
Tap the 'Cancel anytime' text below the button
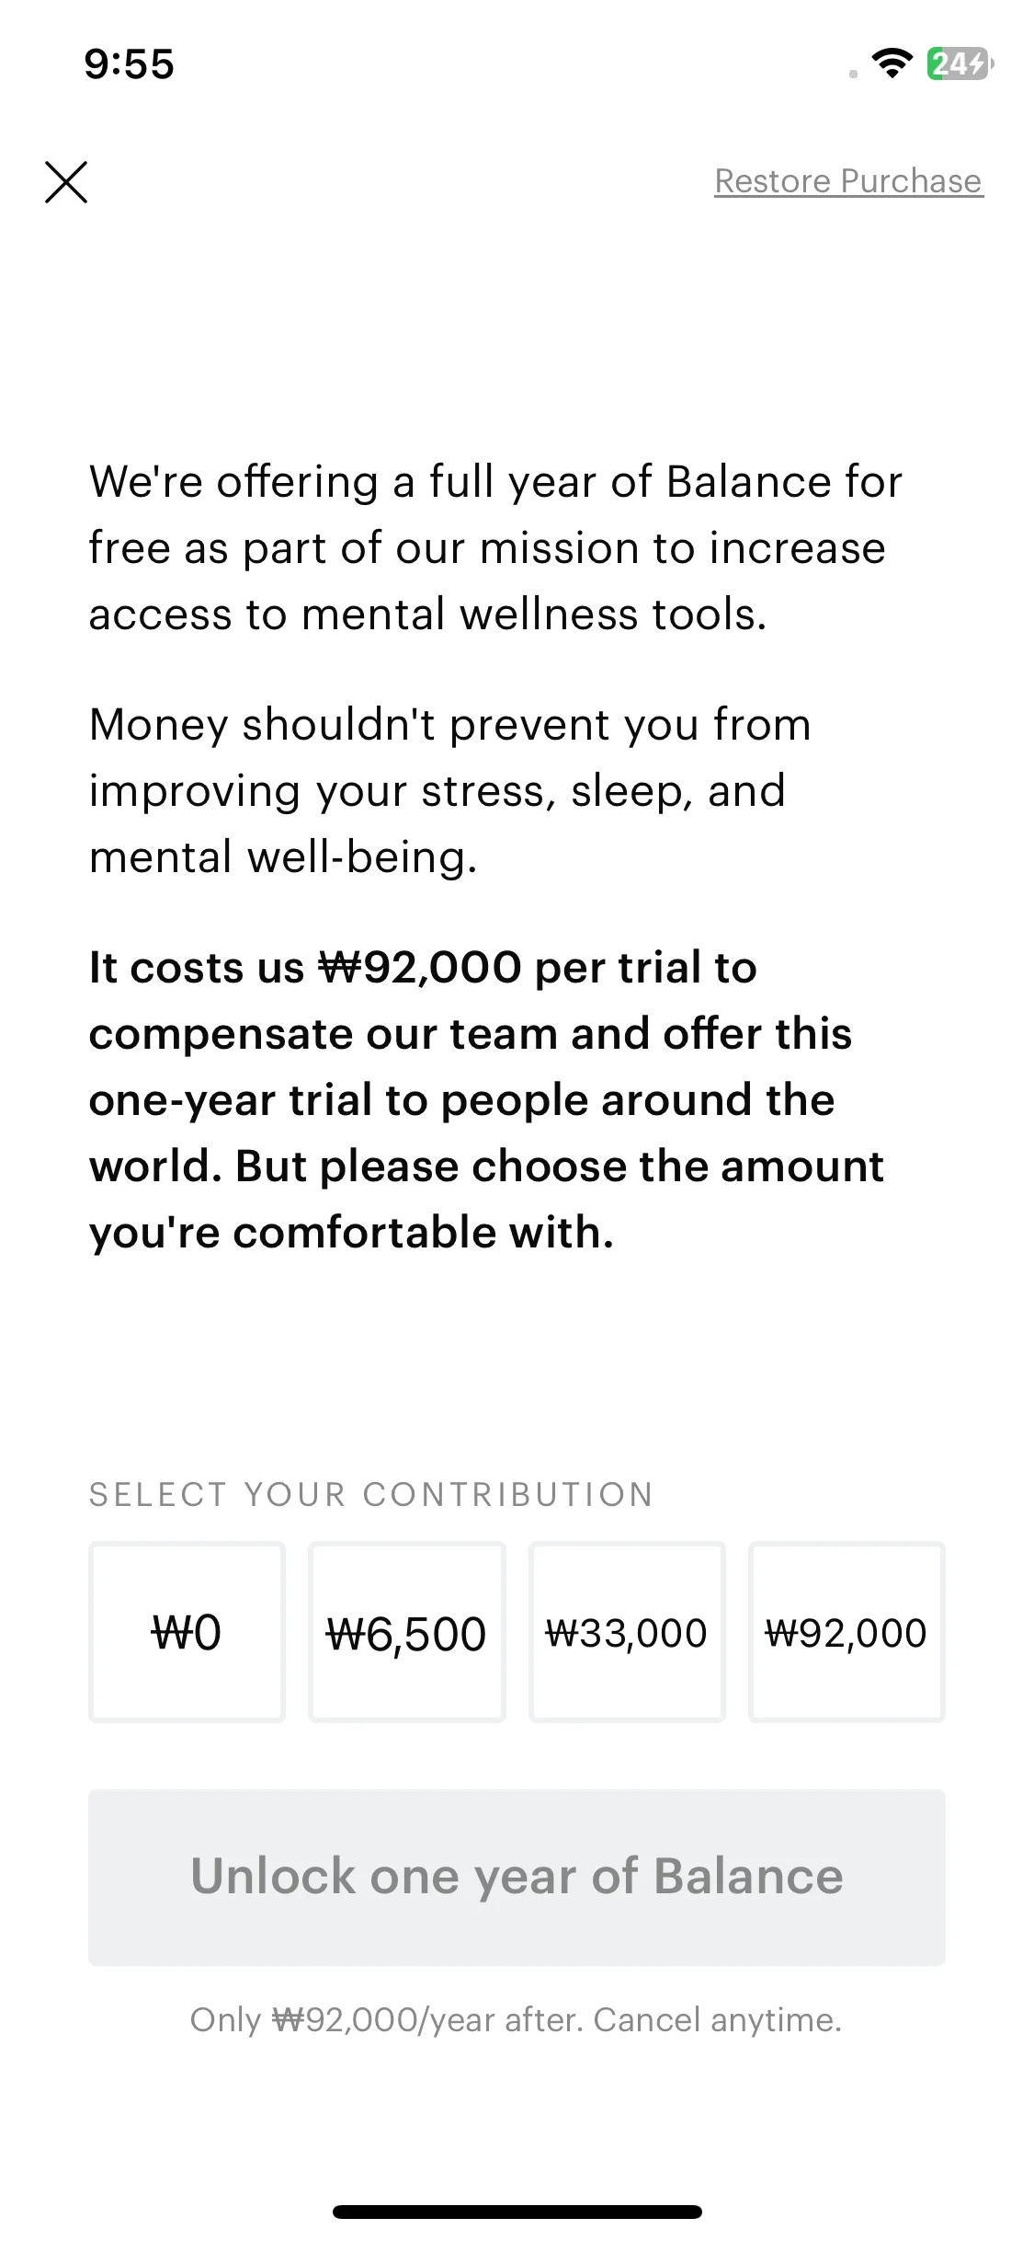pos(717,2019)
